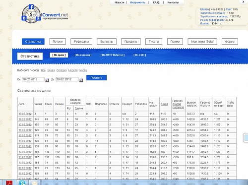Click the Odnoklassniki badge on the logo
248x185 pixels.
click(x=38, y=18)
